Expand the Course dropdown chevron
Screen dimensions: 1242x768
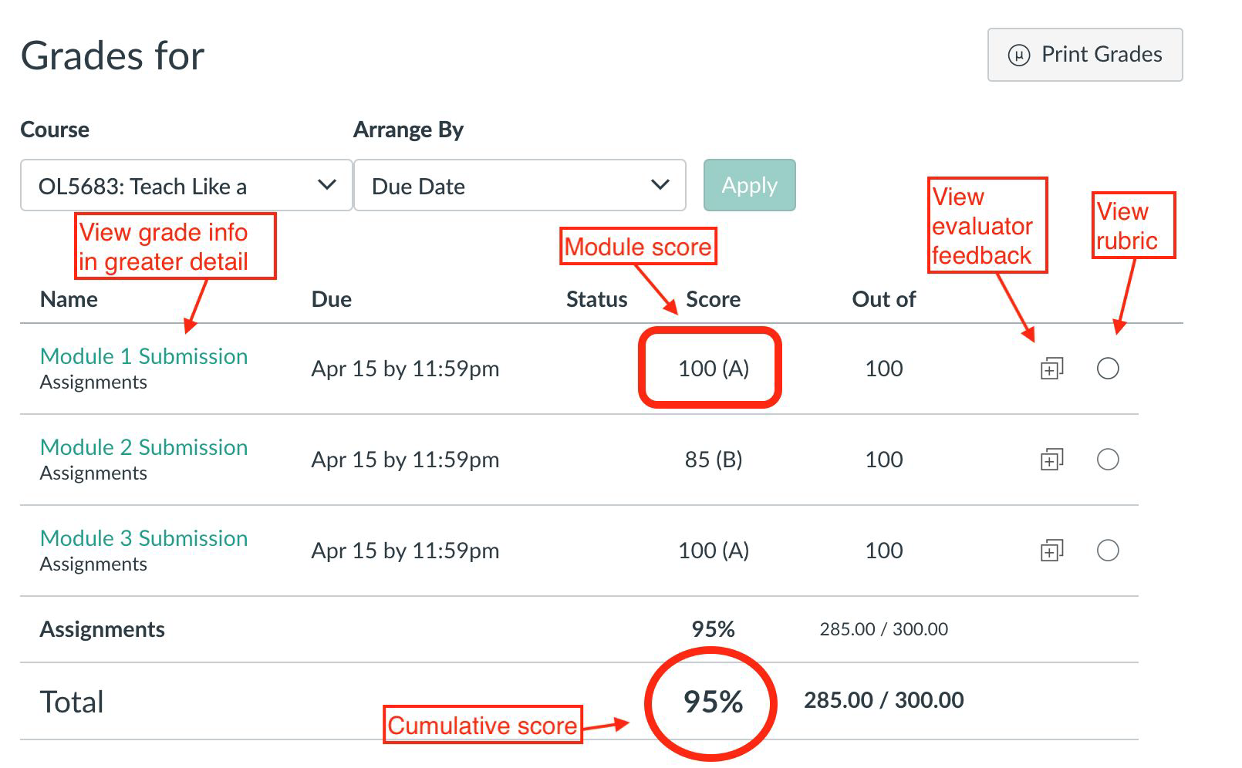327,185
